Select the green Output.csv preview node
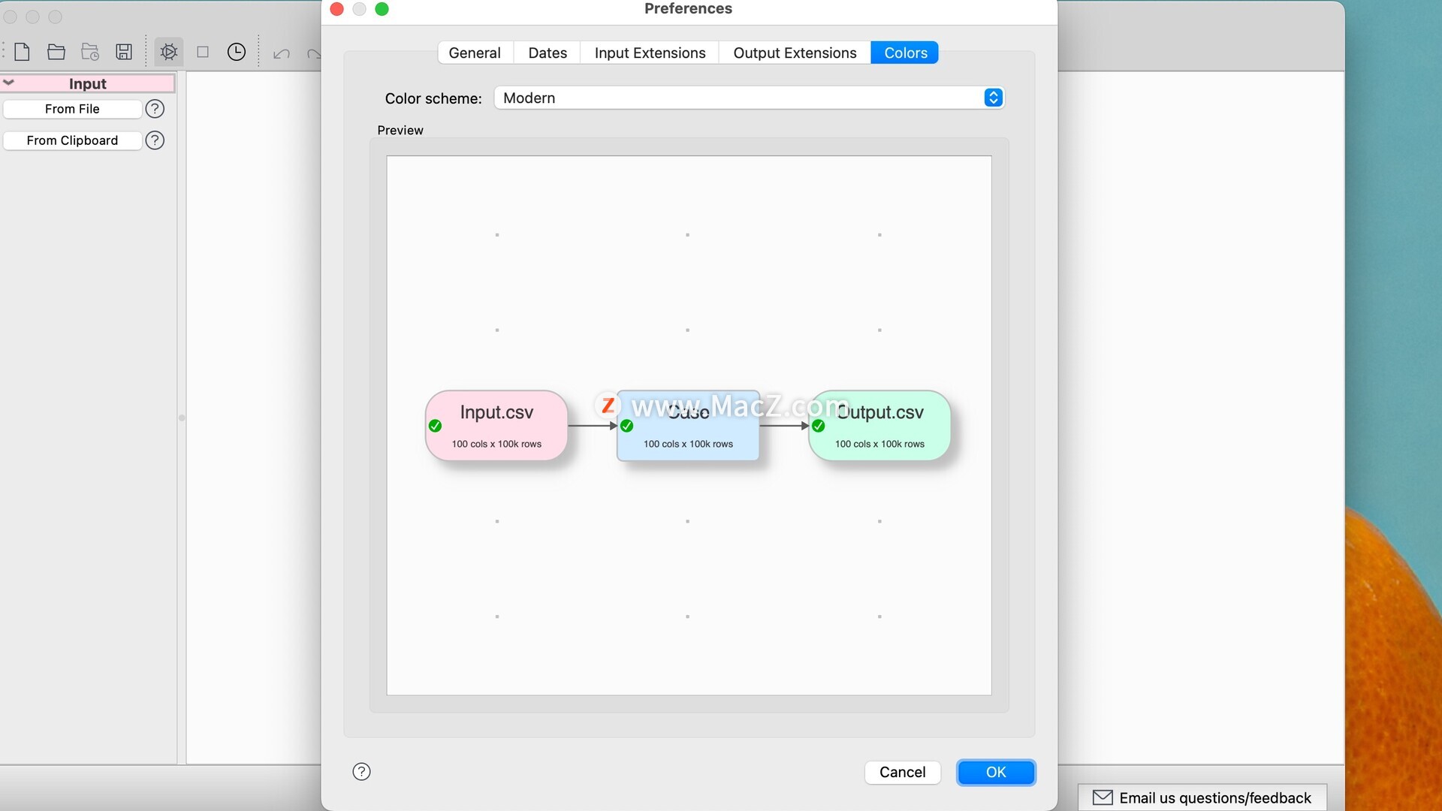This screenshot has width=1442, height=811. pos(879,425)
